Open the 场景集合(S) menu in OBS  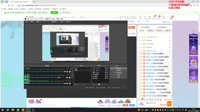pos(55,22)
